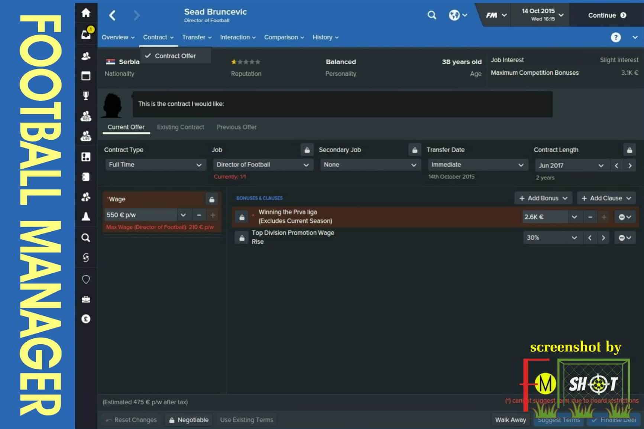The width and height of the screenshot is (644, 429).
Task: Open the Finances pound icon
Action: 86,319
